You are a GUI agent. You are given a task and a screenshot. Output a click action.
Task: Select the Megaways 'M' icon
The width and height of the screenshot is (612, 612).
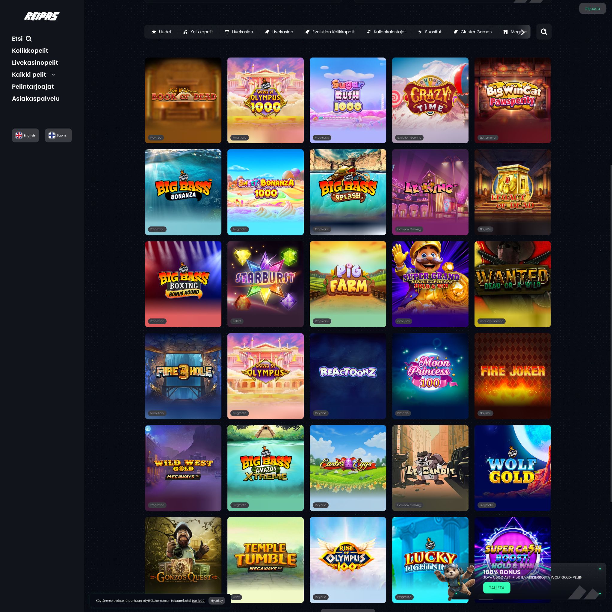[x=505, y=32]
